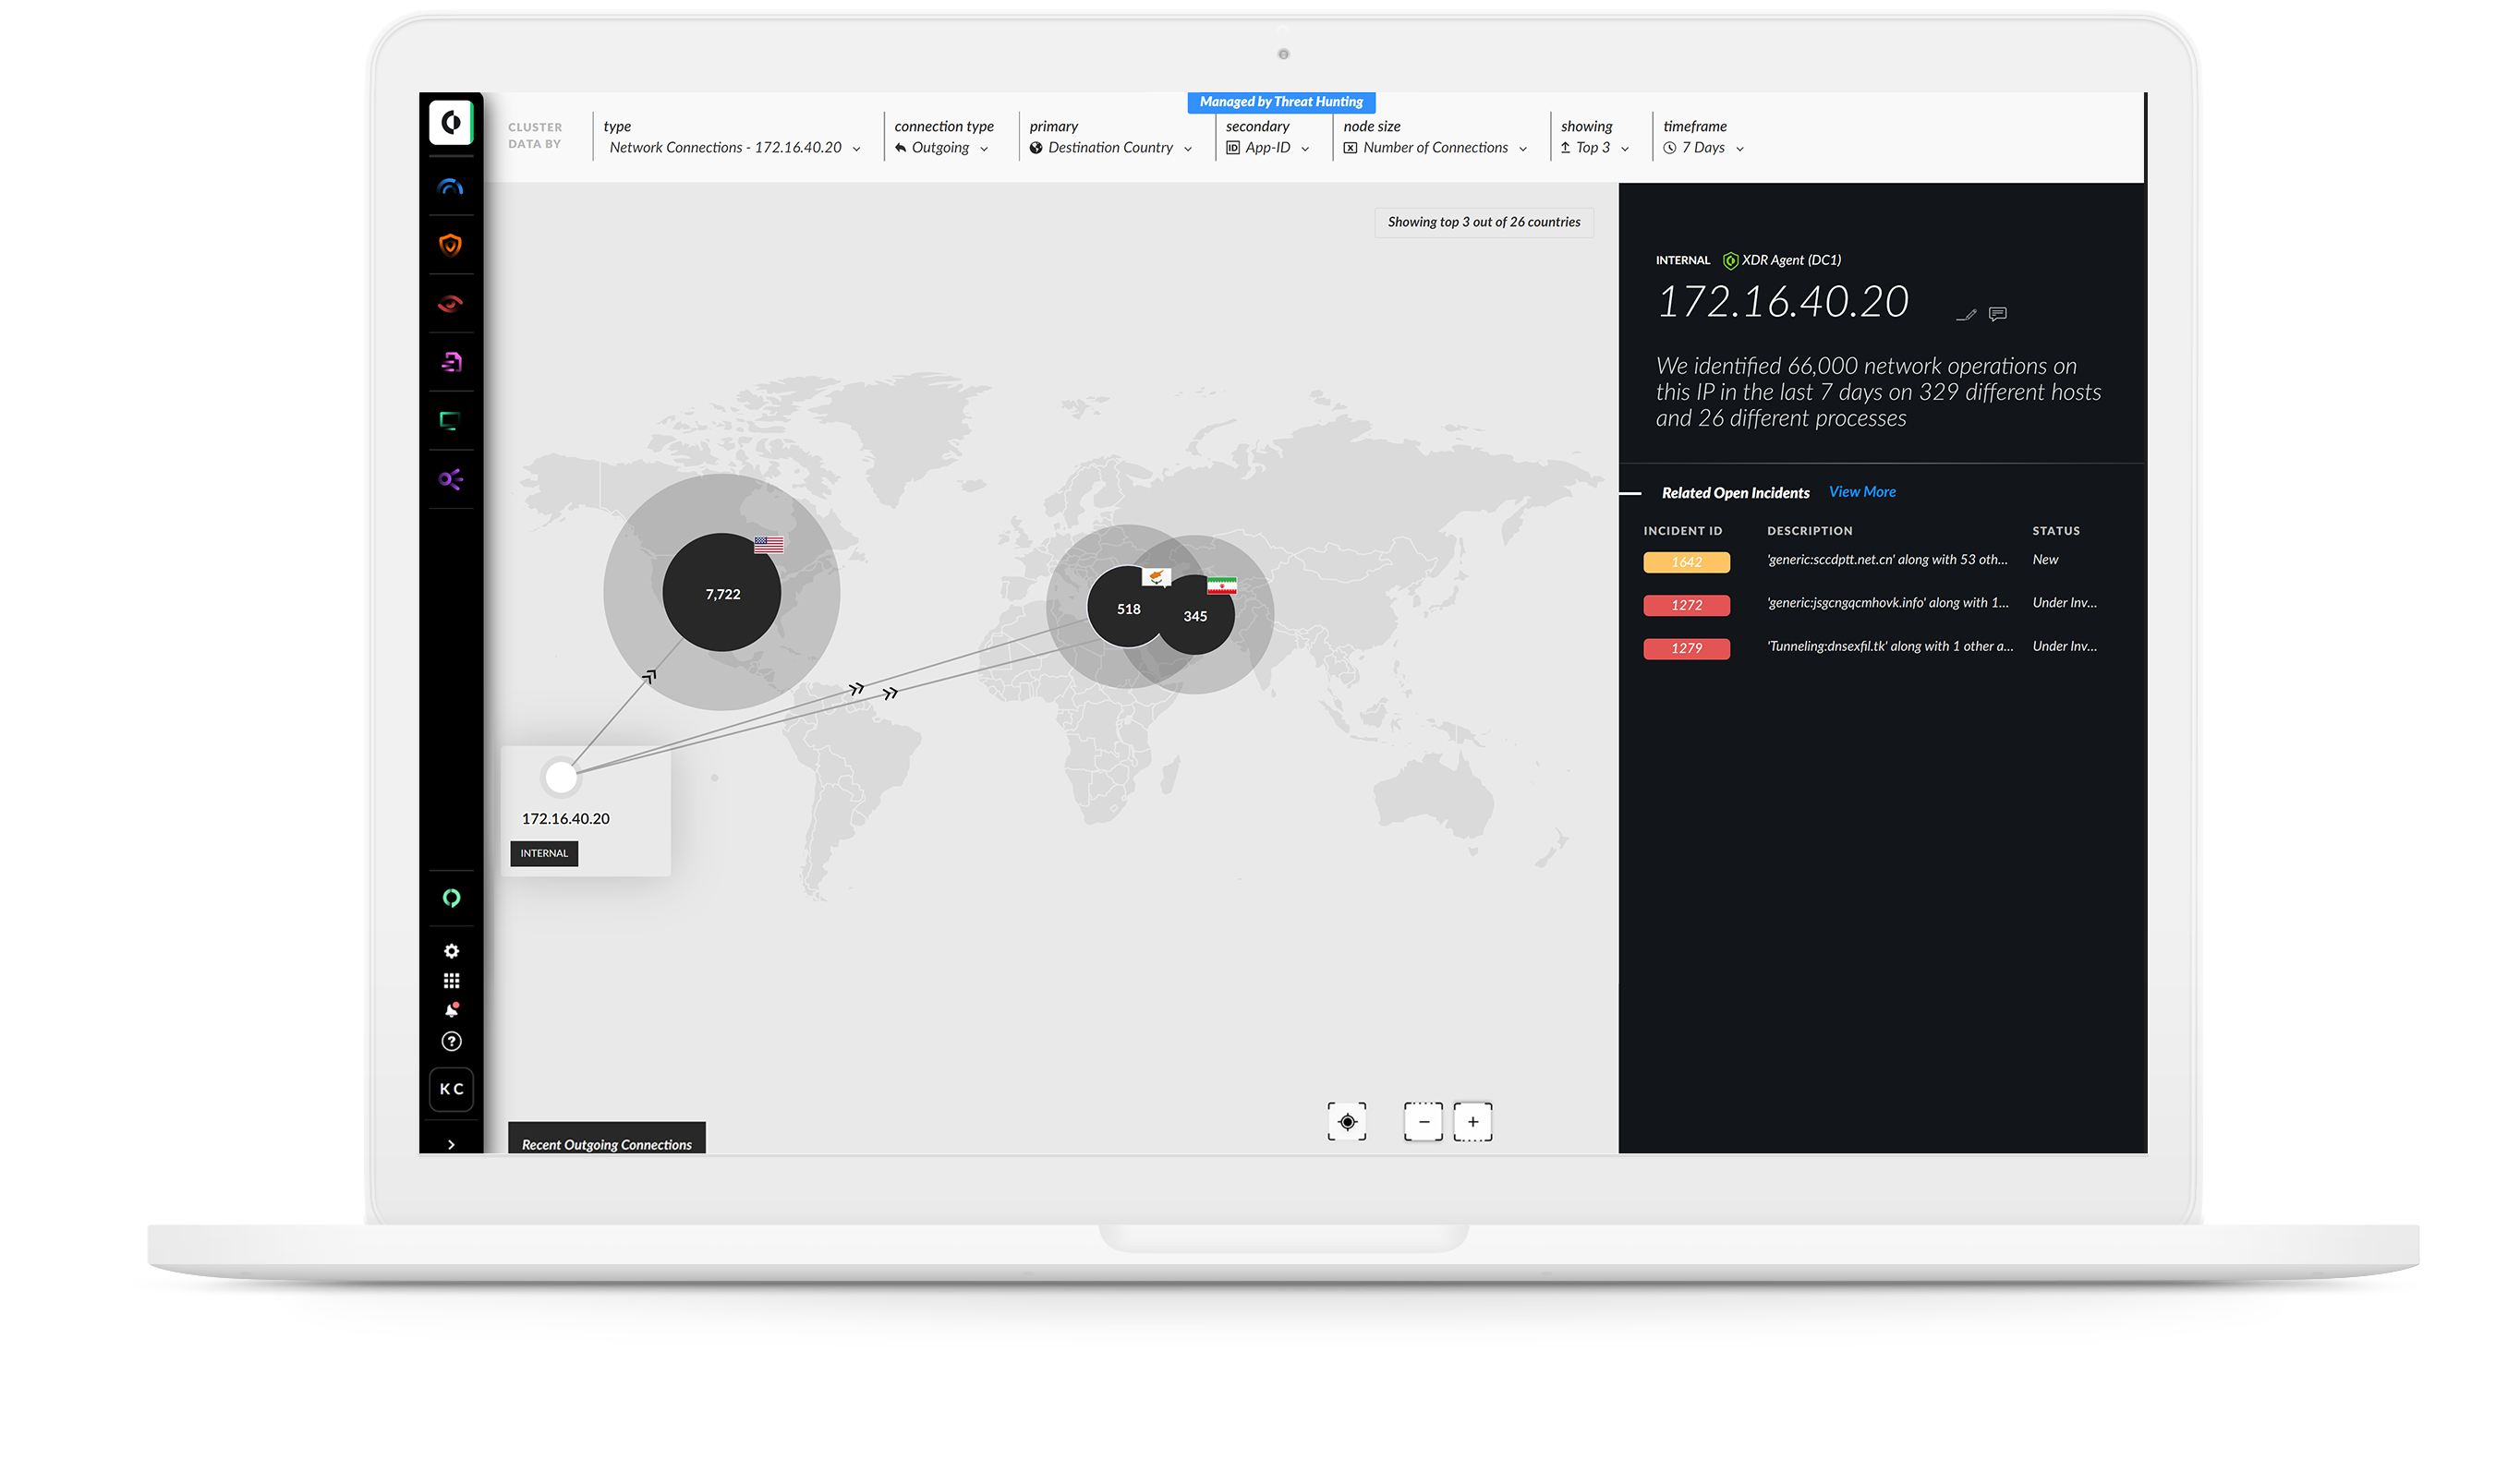Click the green monitor endpoints icon
The width and height of the screenshot is (2520, 1472).
coord(451,421)
